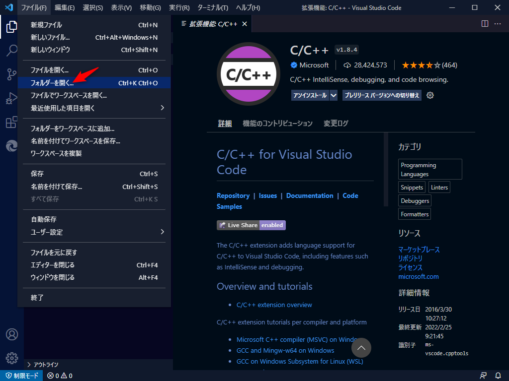Select ウィンドウを閉じる menu entry
Screen dimensions: 509x381
coord(94,277)
